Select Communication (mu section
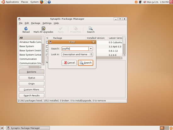The image size is (173, 130). 30,63
